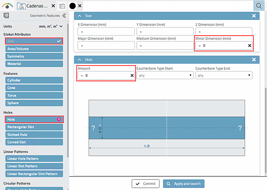Image resolution: width=267 pixels, height=190 pixels.
Task: Click the main panel vertical scrollbar
Action: 266,130
